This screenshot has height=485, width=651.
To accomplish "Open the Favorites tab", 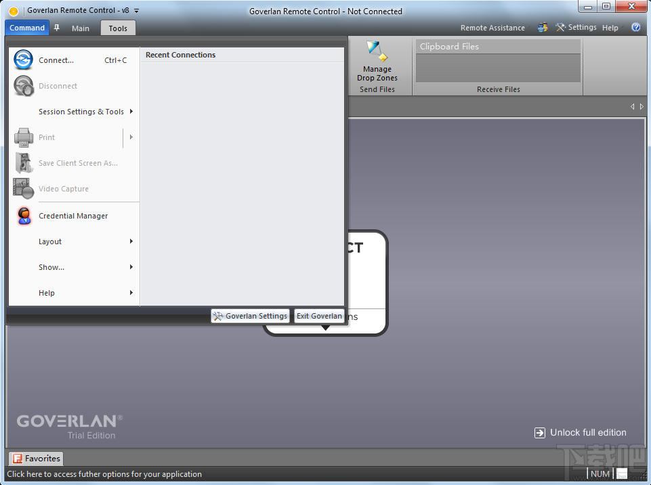I will (36, 459).
